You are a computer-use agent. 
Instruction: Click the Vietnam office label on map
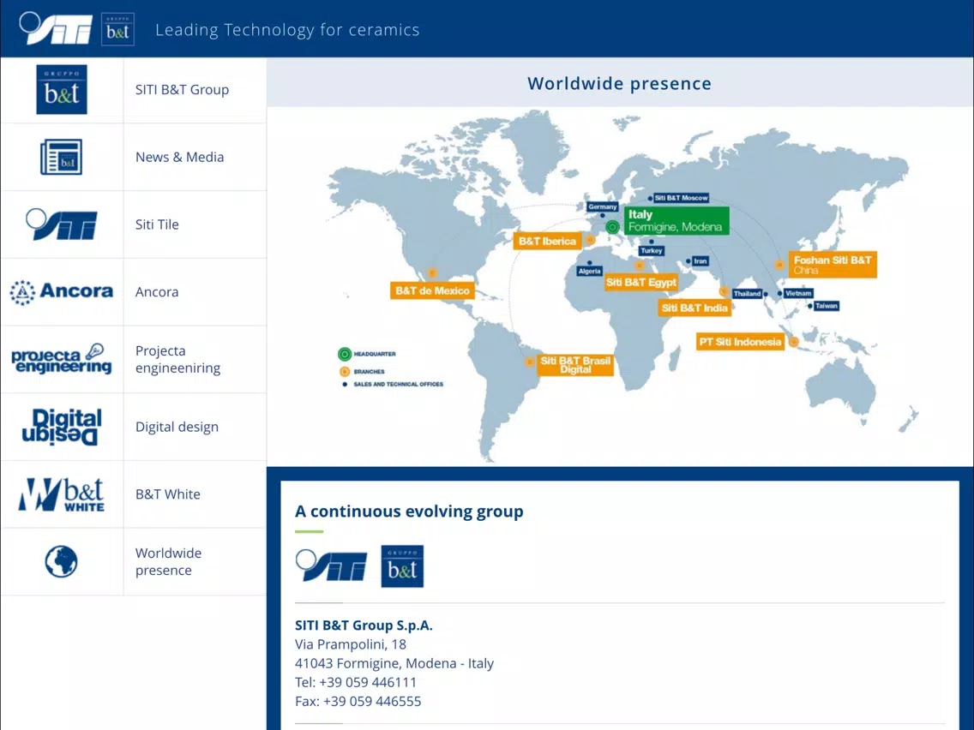798,293
